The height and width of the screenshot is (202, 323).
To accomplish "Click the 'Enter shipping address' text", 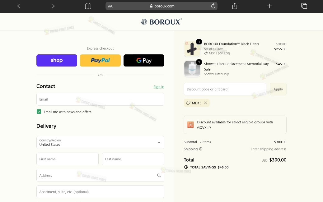I will 269,149.
